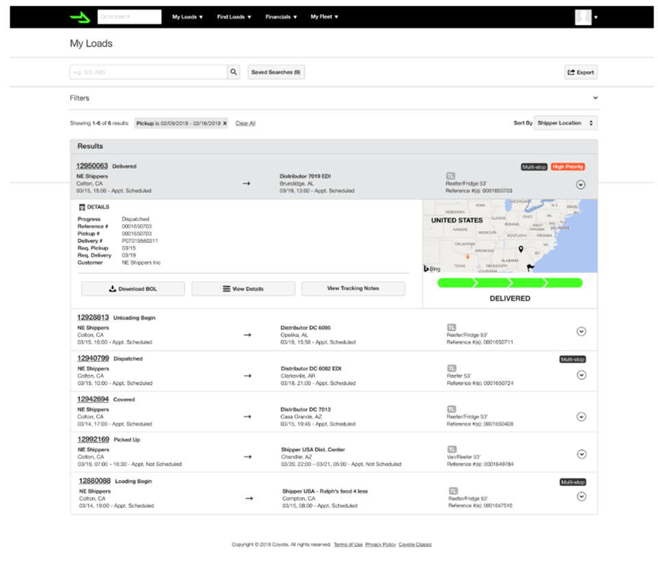
Task: Click the Download BOL button
Action: 133,289
